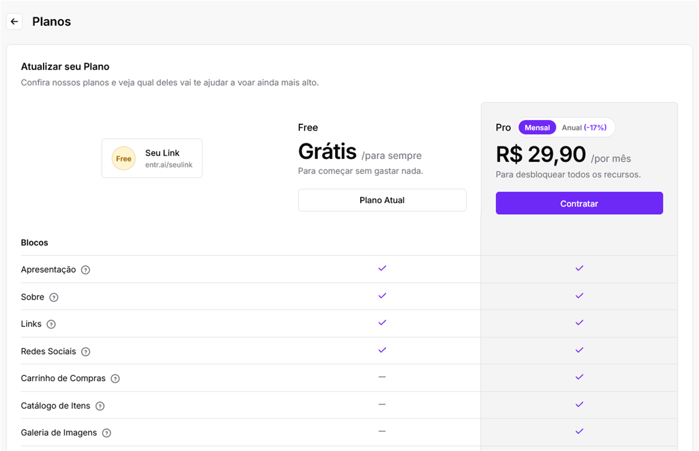Click the Plano Atual button
The width and height of the screenshot is (699, 451).
point(382,200)
